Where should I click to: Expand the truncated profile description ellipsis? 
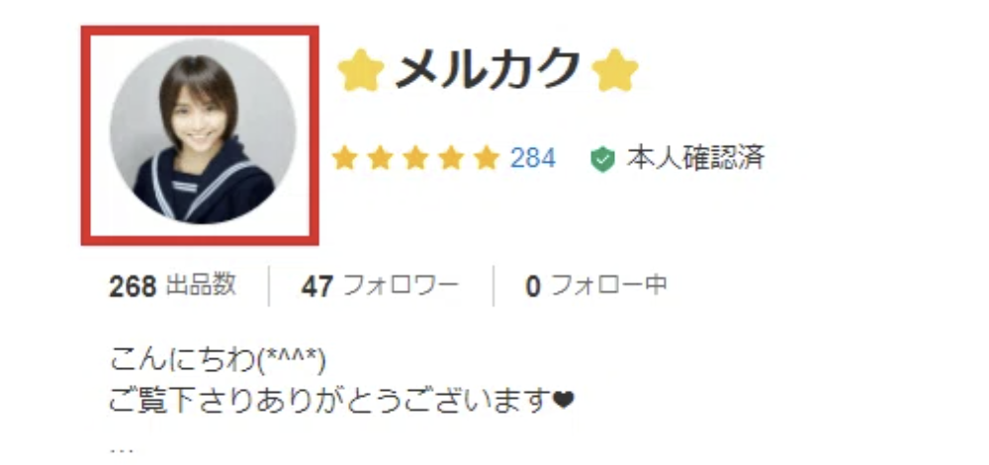[x=121, y=449]
